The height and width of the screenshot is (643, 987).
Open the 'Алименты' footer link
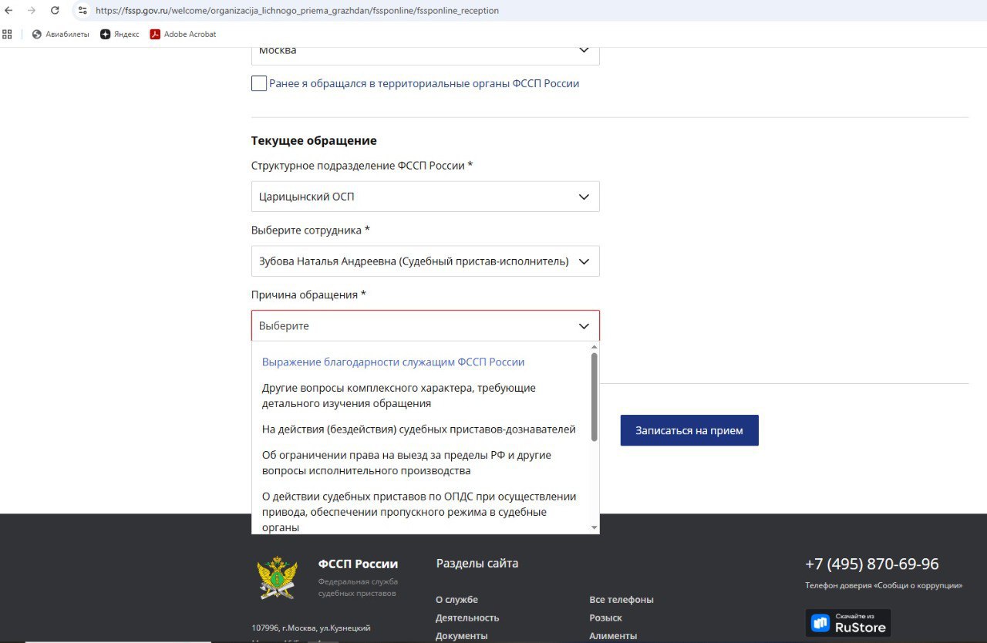[x=613, y=636]
